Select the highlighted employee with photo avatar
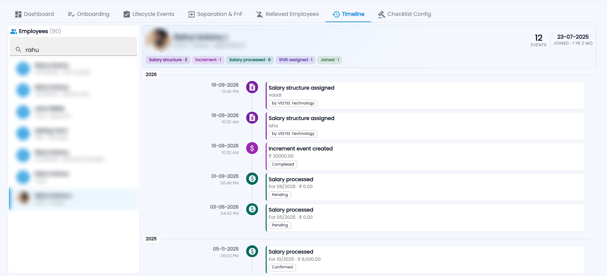This screenshot has width=607, height=276. tap(73, 199)
